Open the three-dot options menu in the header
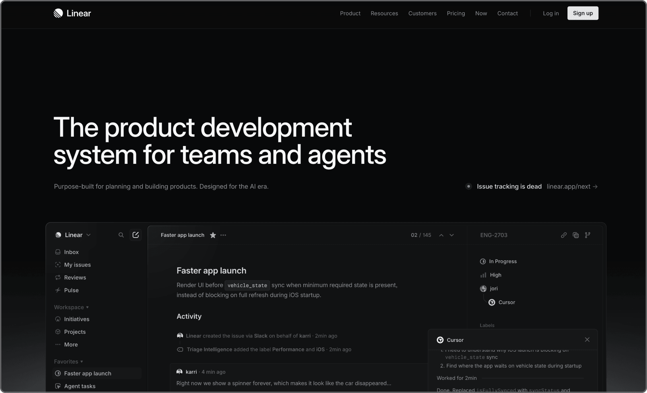 223,235
